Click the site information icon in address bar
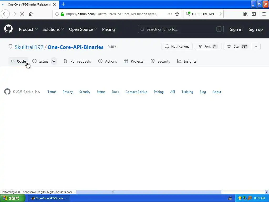 pos(57,14)
